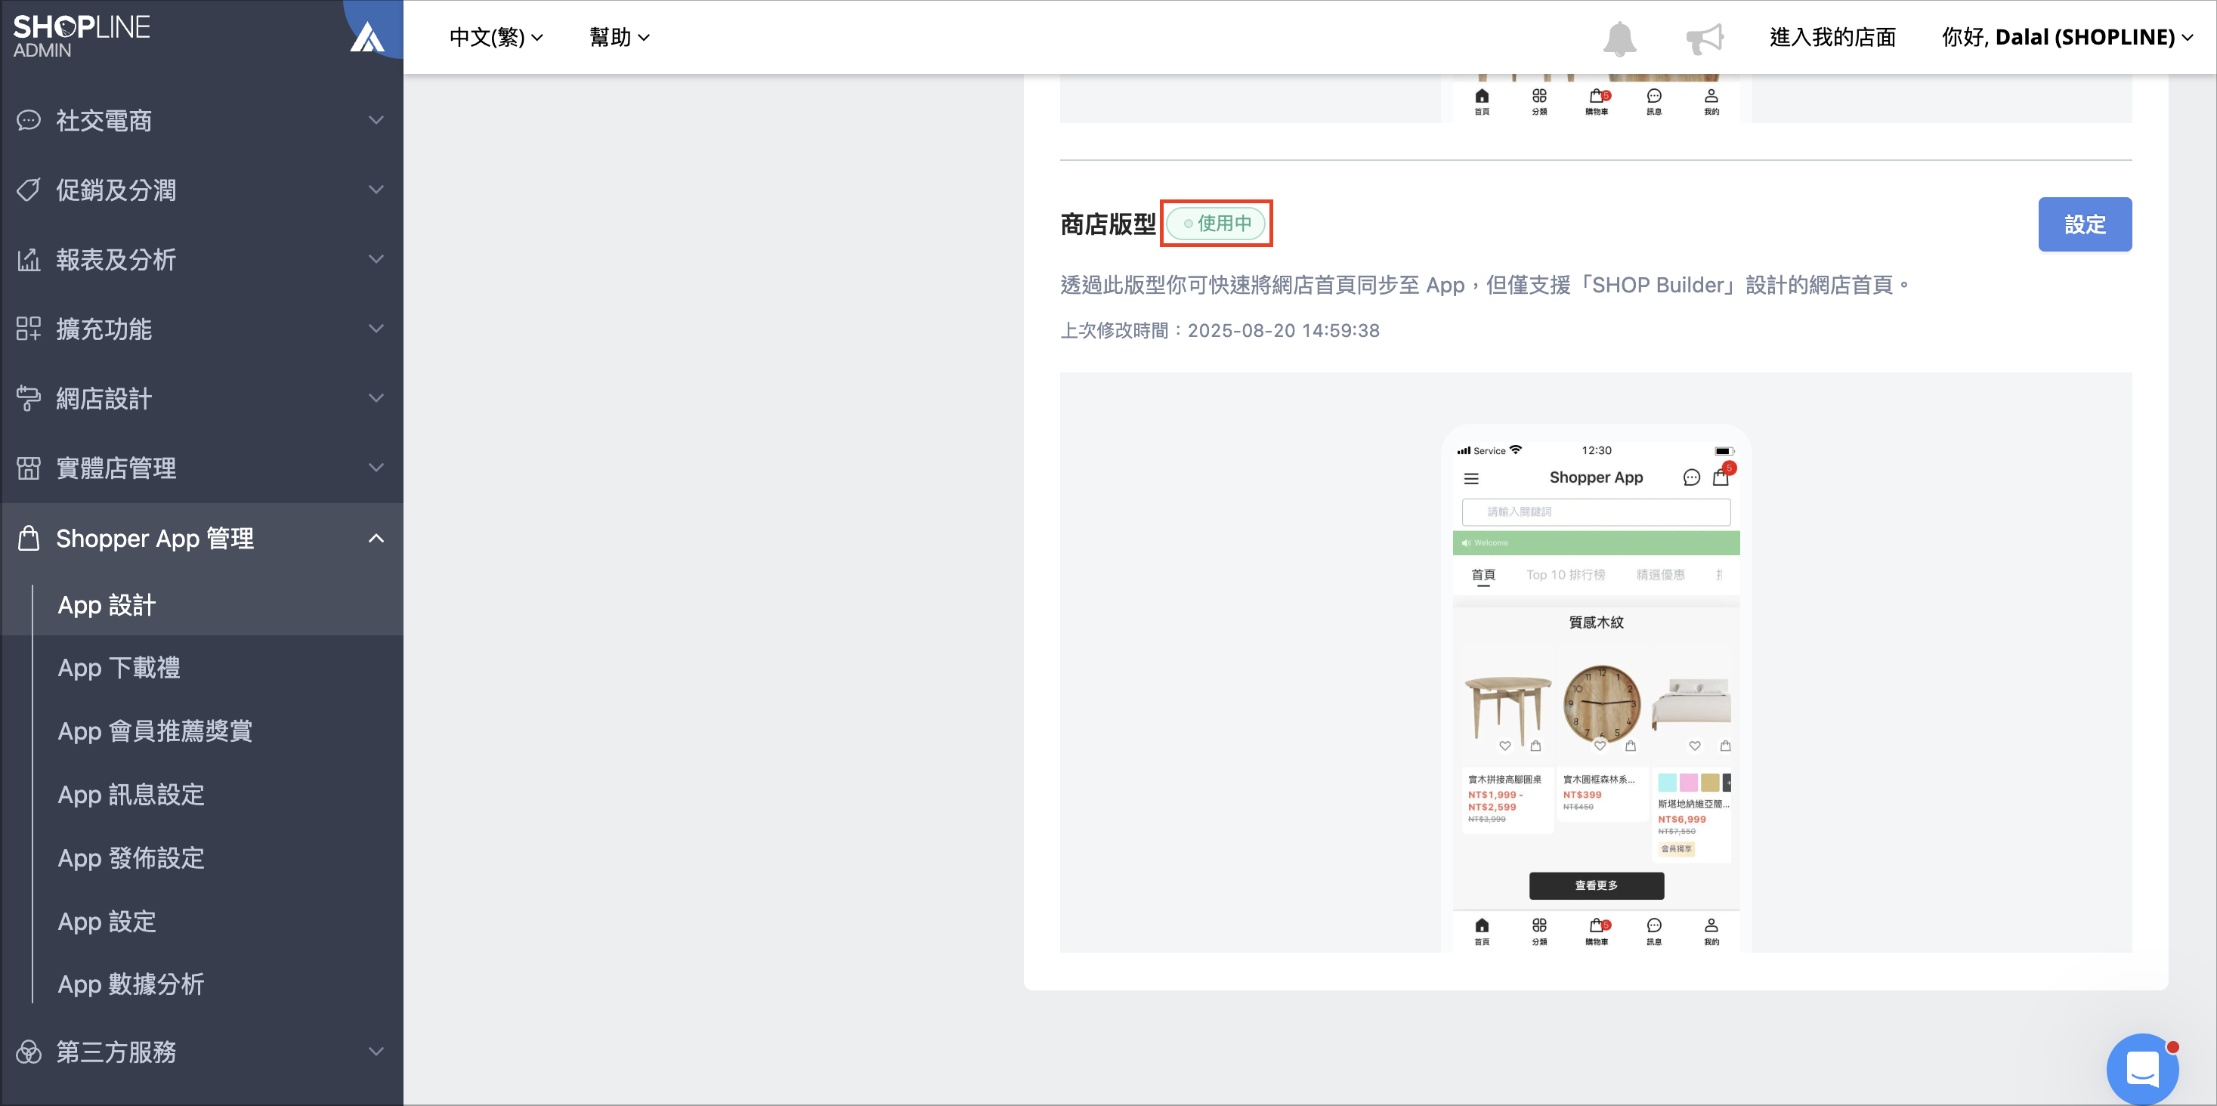Click the 查看更多 button in preview
The width and height of the screenshot is (2217, 1106).
click(1597, 885)
